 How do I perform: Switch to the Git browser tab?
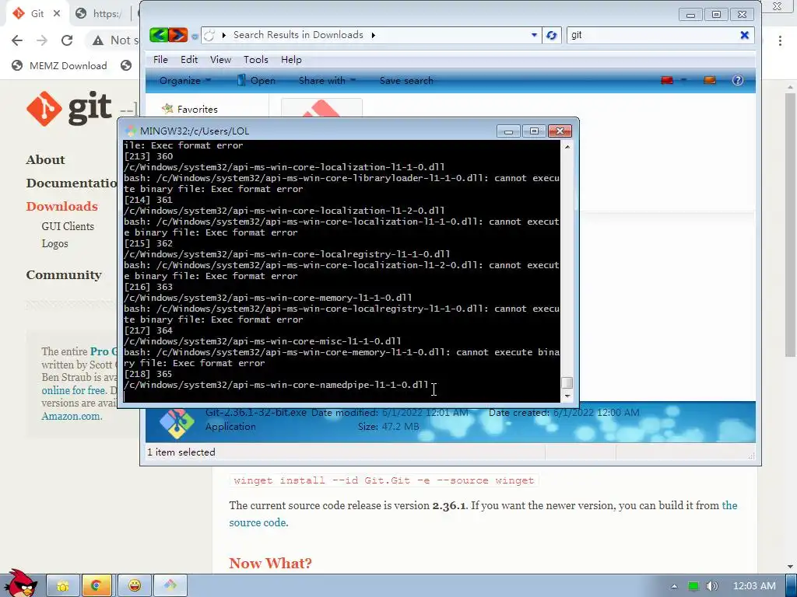tap(36, 14)
